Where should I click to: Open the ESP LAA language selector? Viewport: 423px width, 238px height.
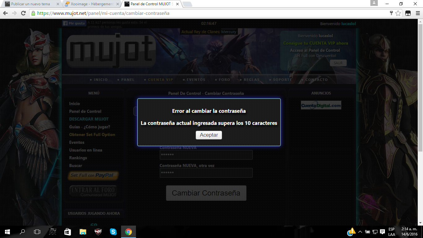(391, 232)
